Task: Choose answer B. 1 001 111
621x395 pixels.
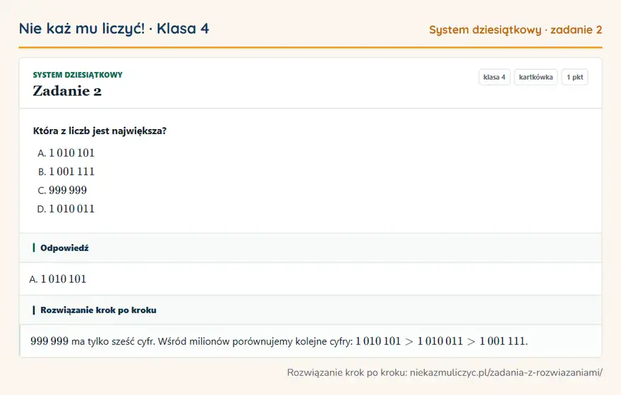Action: 66,171
